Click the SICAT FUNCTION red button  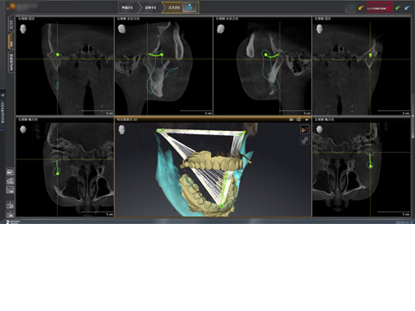pyautogui.click(x=379, y=8)
